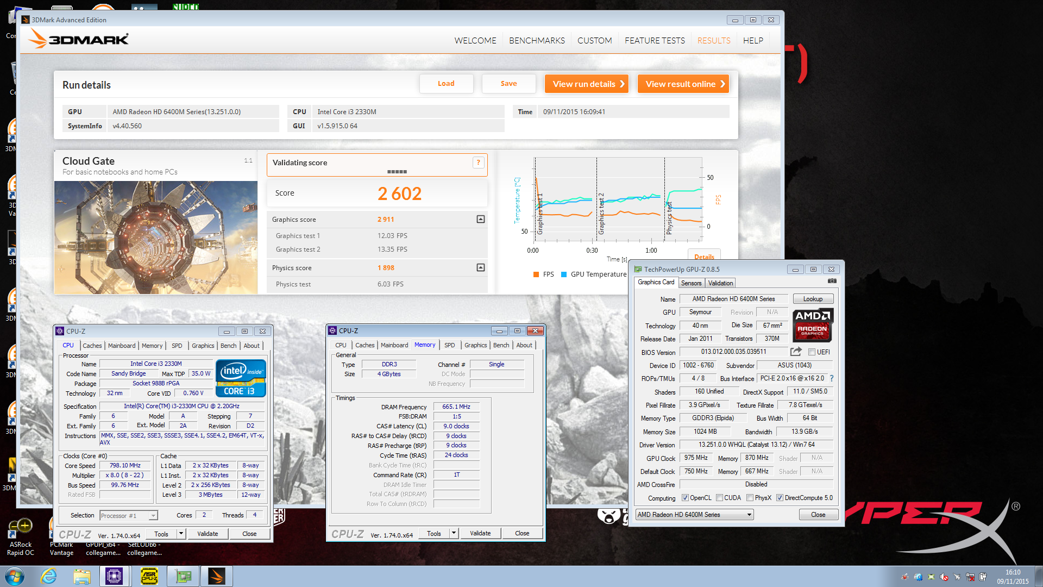1043x587 pixels.
Task: Click the GPU-Z screenshot camera icon
Action: (x=832, y=281)
